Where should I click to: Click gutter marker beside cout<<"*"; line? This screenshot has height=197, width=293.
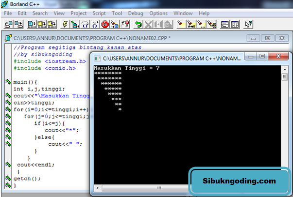(x=8, y=130)
